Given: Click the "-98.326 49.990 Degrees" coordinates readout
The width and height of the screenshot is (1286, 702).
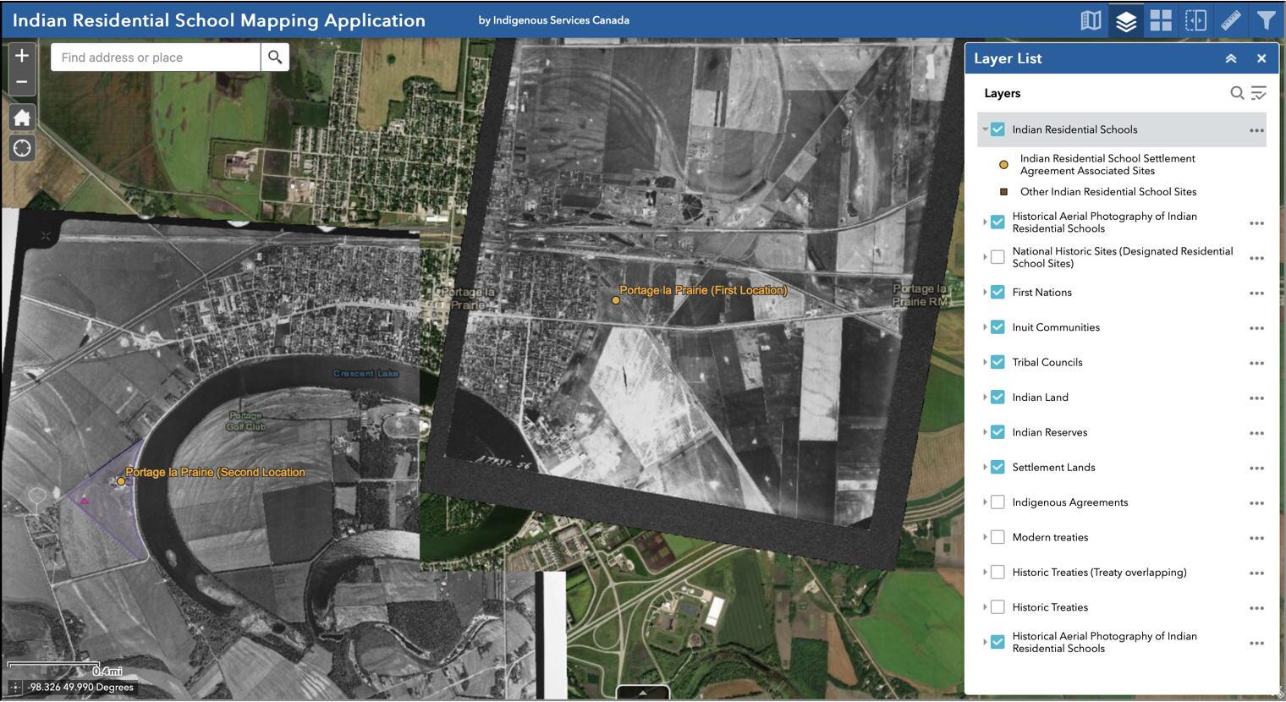Looking at the screenshot, I should pos(80,688).
